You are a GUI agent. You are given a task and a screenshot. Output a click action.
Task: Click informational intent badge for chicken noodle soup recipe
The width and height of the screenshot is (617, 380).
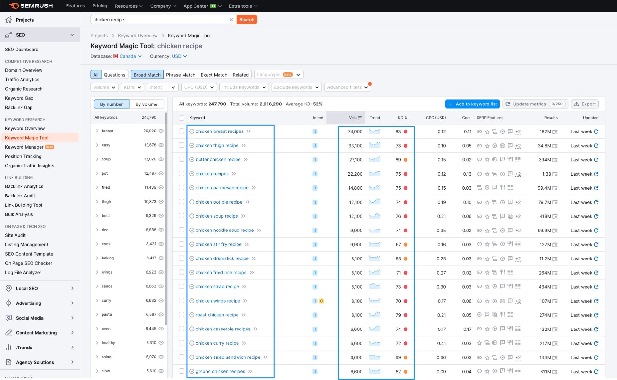[315, 231]
